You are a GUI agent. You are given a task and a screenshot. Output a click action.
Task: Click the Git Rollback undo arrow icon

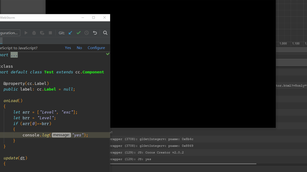(x=95, y=33)
